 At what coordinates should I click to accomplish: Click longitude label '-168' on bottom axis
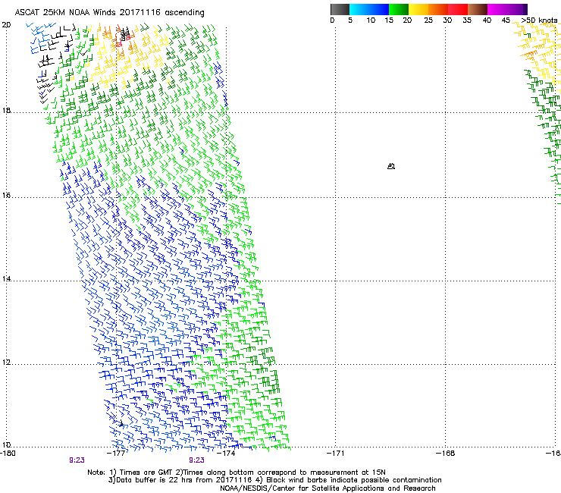coord(446,454)
